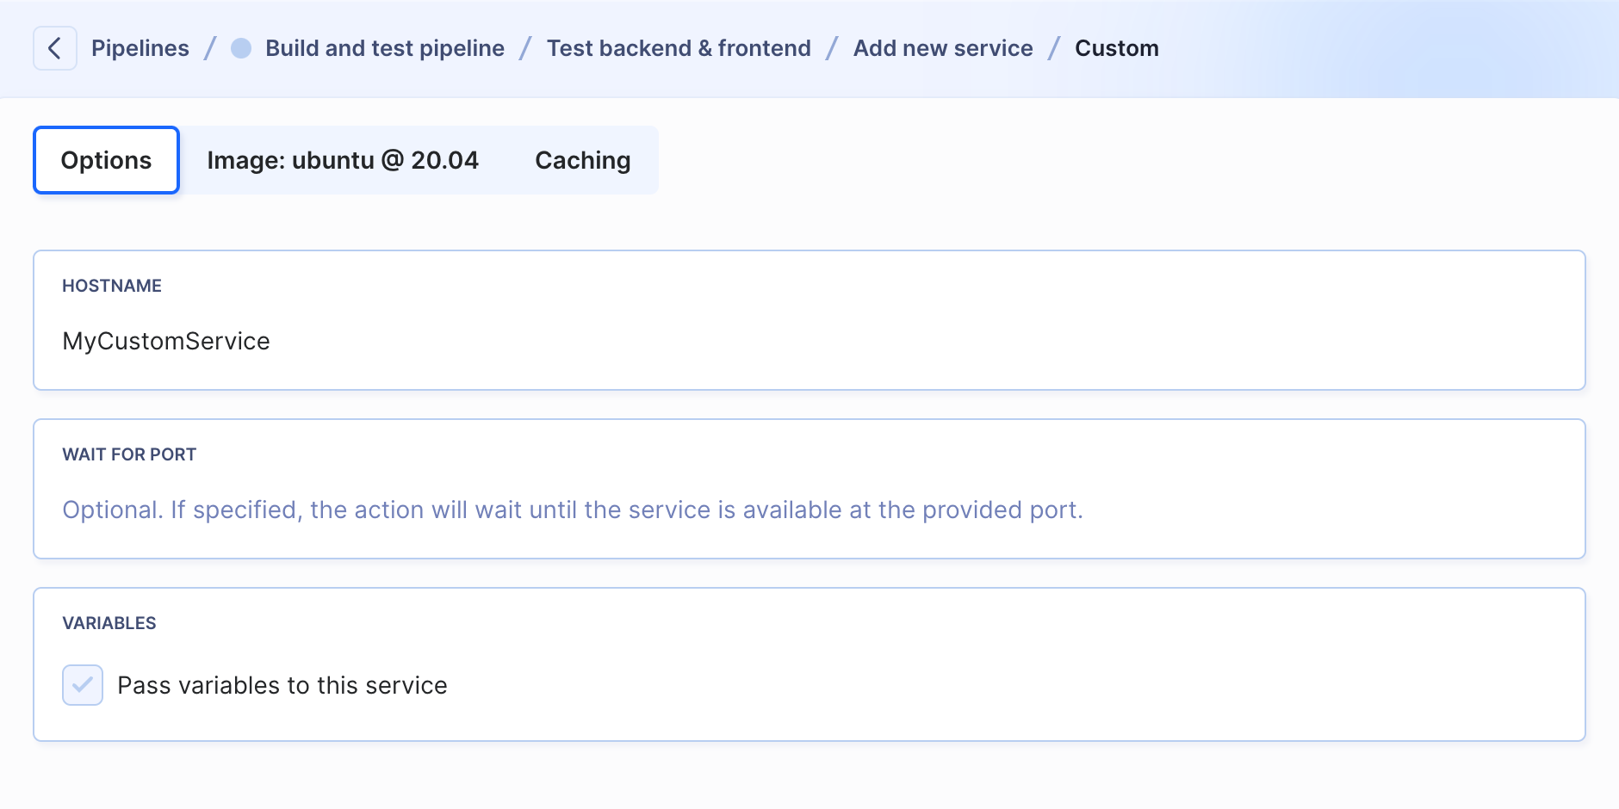Open Test backend & frontend breadcrumb
Viewport: 1619px width, 809px height.
pyautogui.click(x=679, y=48)
